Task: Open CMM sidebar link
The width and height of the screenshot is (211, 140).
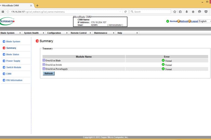Action: click(9, 74)
